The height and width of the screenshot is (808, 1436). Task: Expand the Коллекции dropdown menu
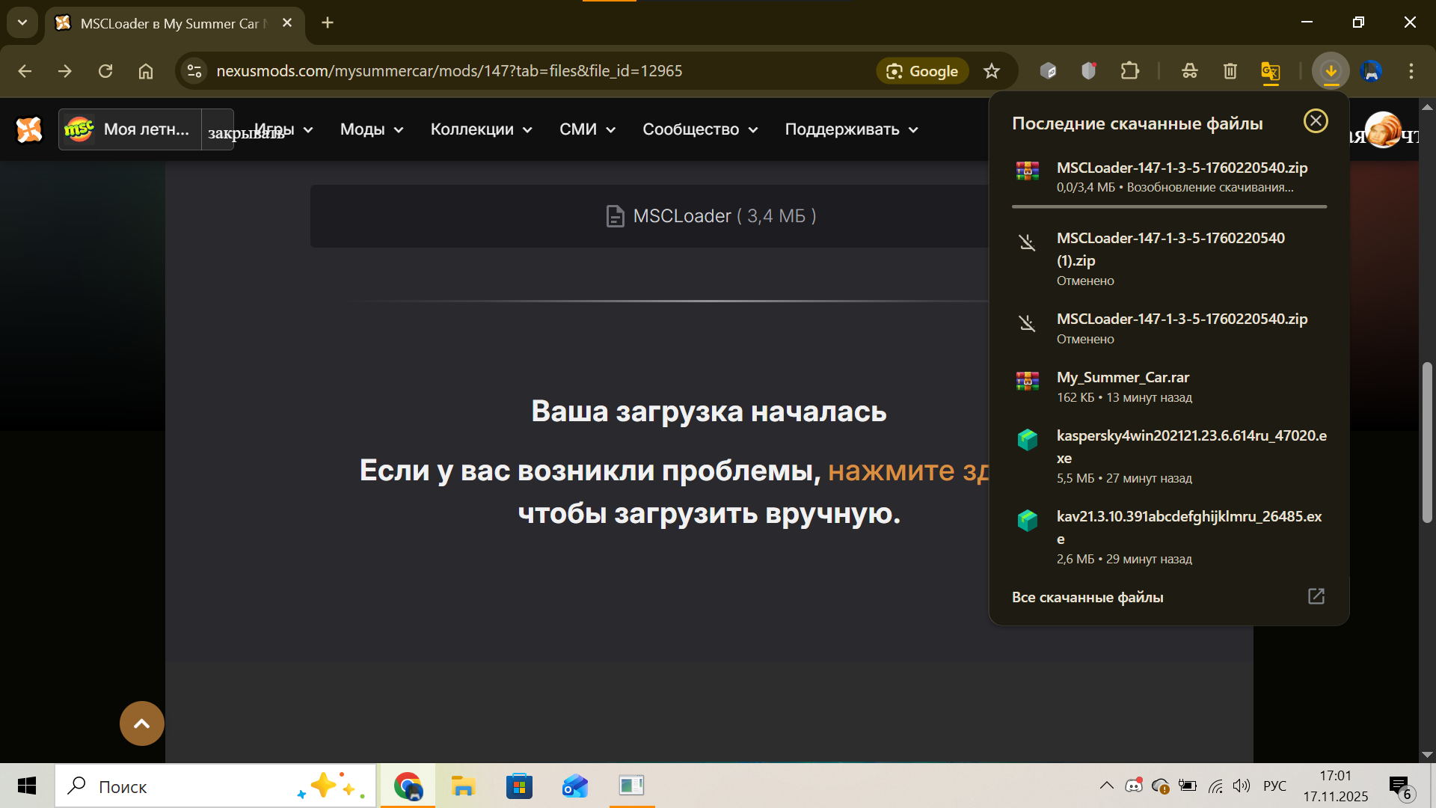click(481, 129)
